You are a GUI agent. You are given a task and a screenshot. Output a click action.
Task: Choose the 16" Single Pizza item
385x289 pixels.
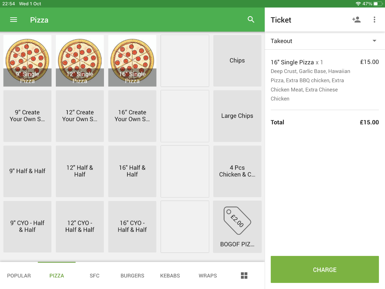(x=132, y=61)
